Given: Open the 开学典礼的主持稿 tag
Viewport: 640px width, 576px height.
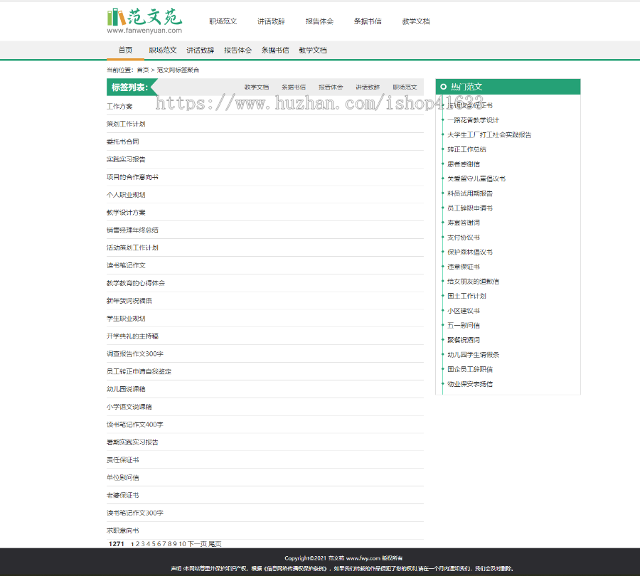Looking at the screenshot, I should 133,336.
